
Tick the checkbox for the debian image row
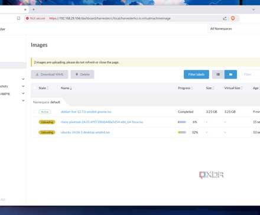[35, 112]
